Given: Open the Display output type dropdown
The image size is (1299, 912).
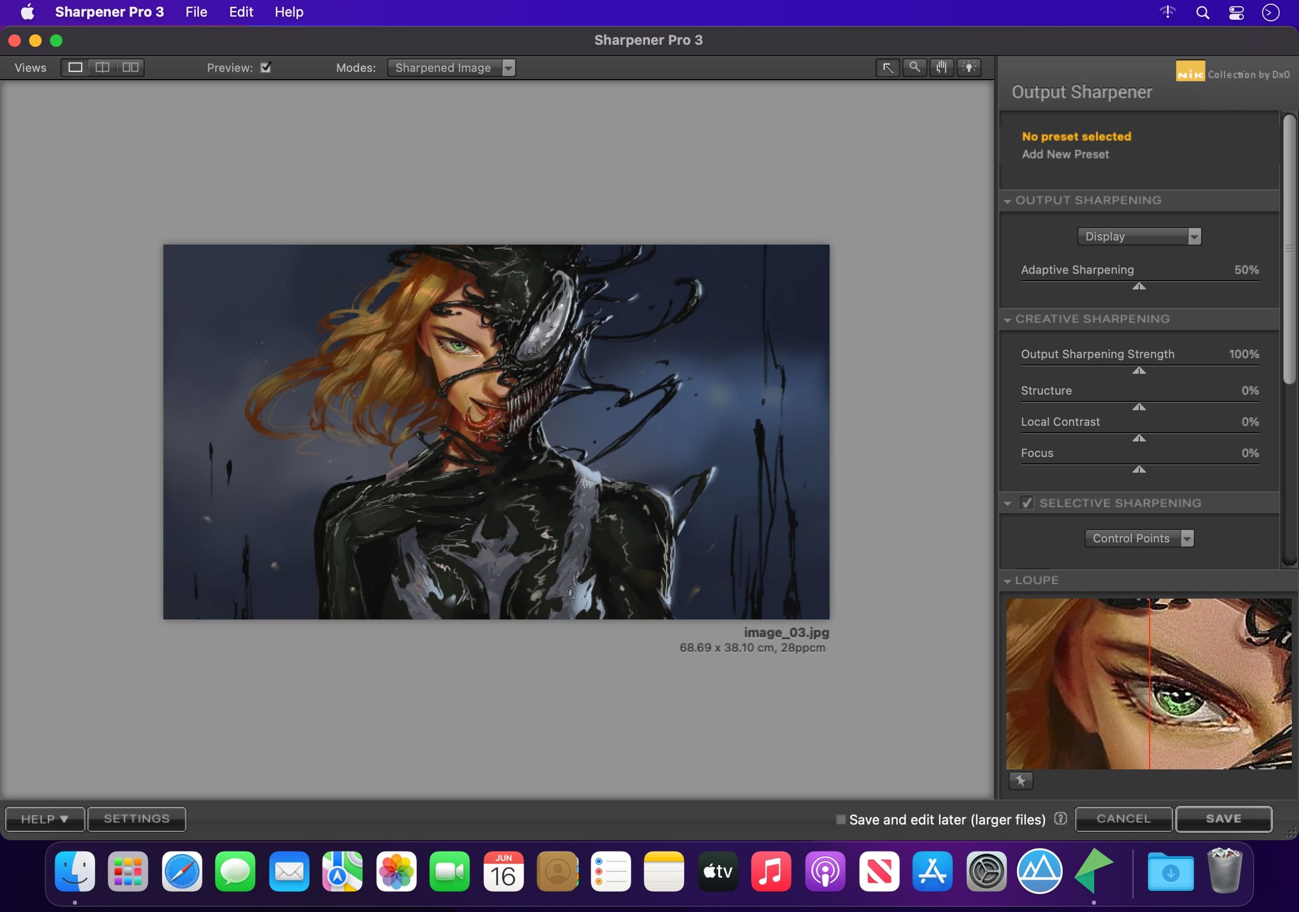Looking at the screenshot, I should click(1139, 236).
